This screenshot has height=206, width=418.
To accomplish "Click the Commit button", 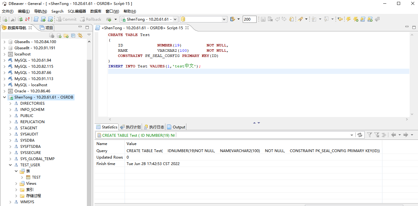I will click(x=66, y=19).
